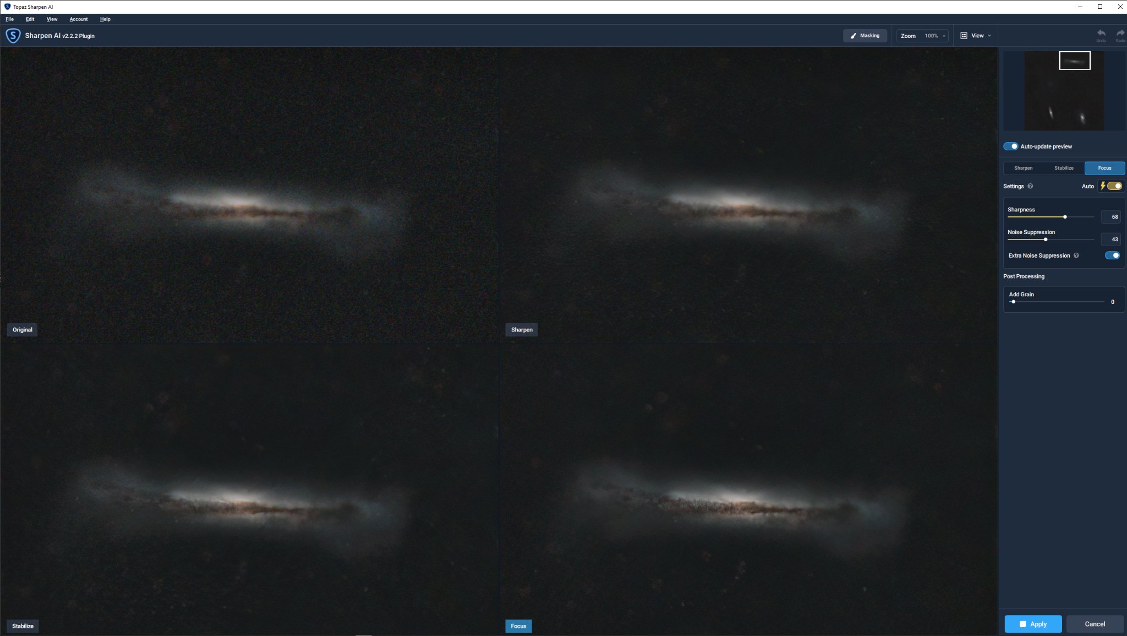
Task: Open the File menu
Action: click(x=10, y=19)
